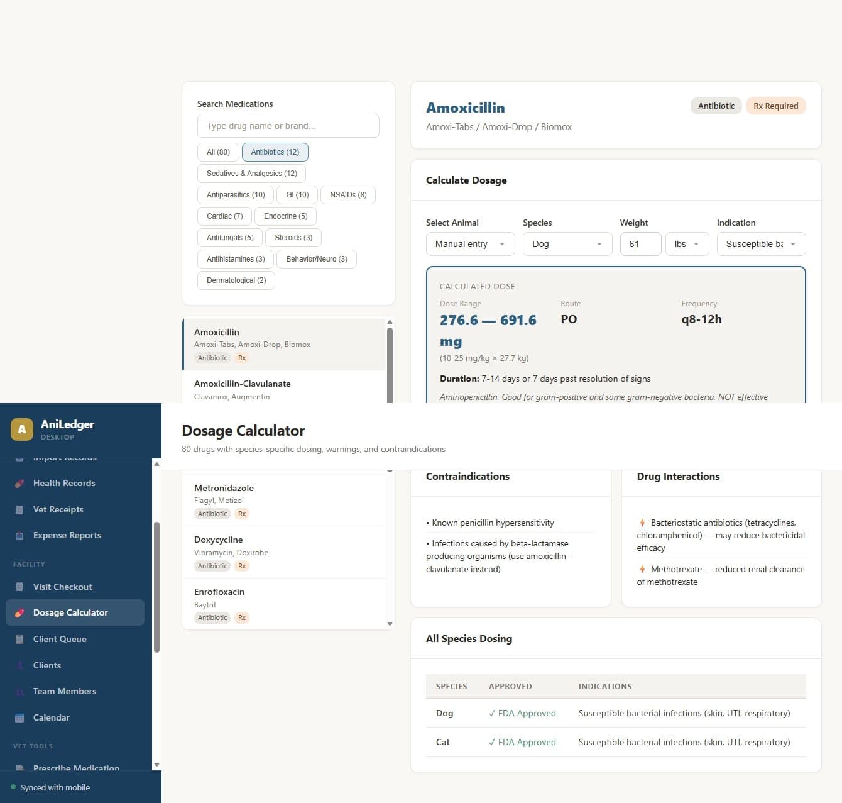Click the drug name search field
The height and width of the screenshot is (803, 842).
pyautogui.click(x=288, y=126)
